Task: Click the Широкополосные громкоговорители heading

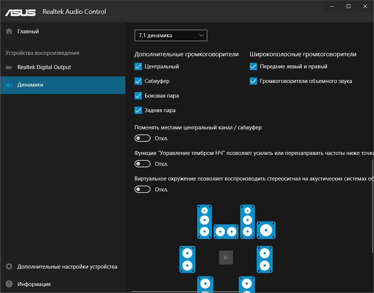Action: (x=303, y=54)
